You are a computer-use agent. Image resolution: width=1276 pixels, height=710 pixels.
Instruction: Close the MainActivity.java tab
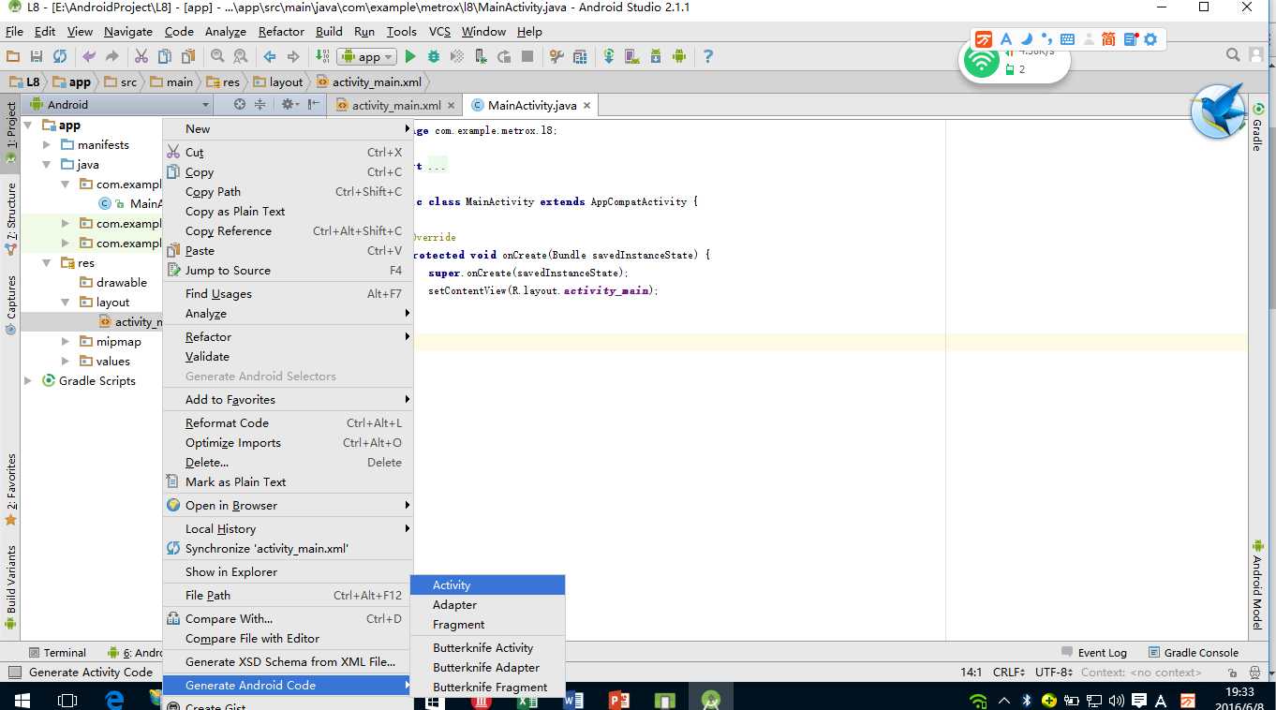click(586, 106)
